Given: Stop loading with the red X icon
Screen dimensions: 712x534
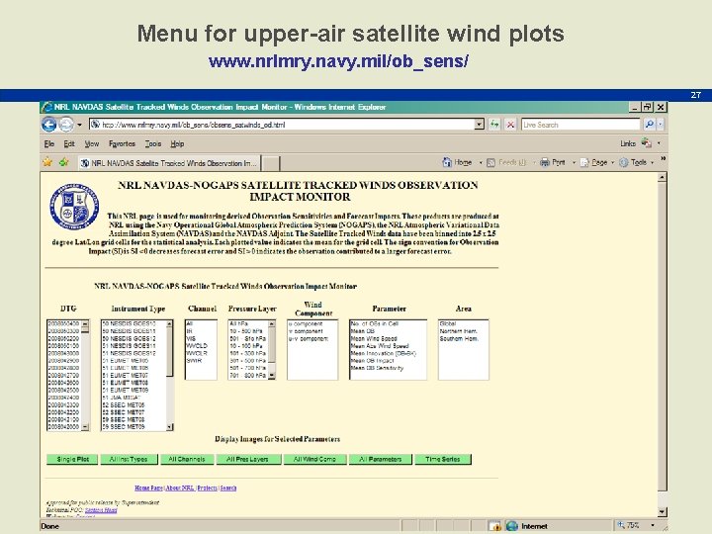Looking at the screenshot, I should [510, 125].
